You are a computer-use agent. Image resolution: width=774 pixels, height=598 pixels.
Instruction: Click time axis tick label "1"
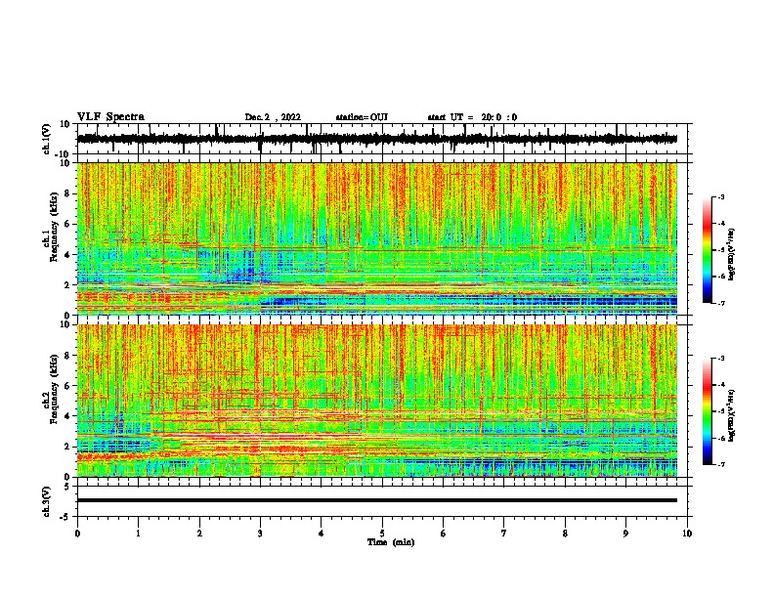tap(138, 534)
